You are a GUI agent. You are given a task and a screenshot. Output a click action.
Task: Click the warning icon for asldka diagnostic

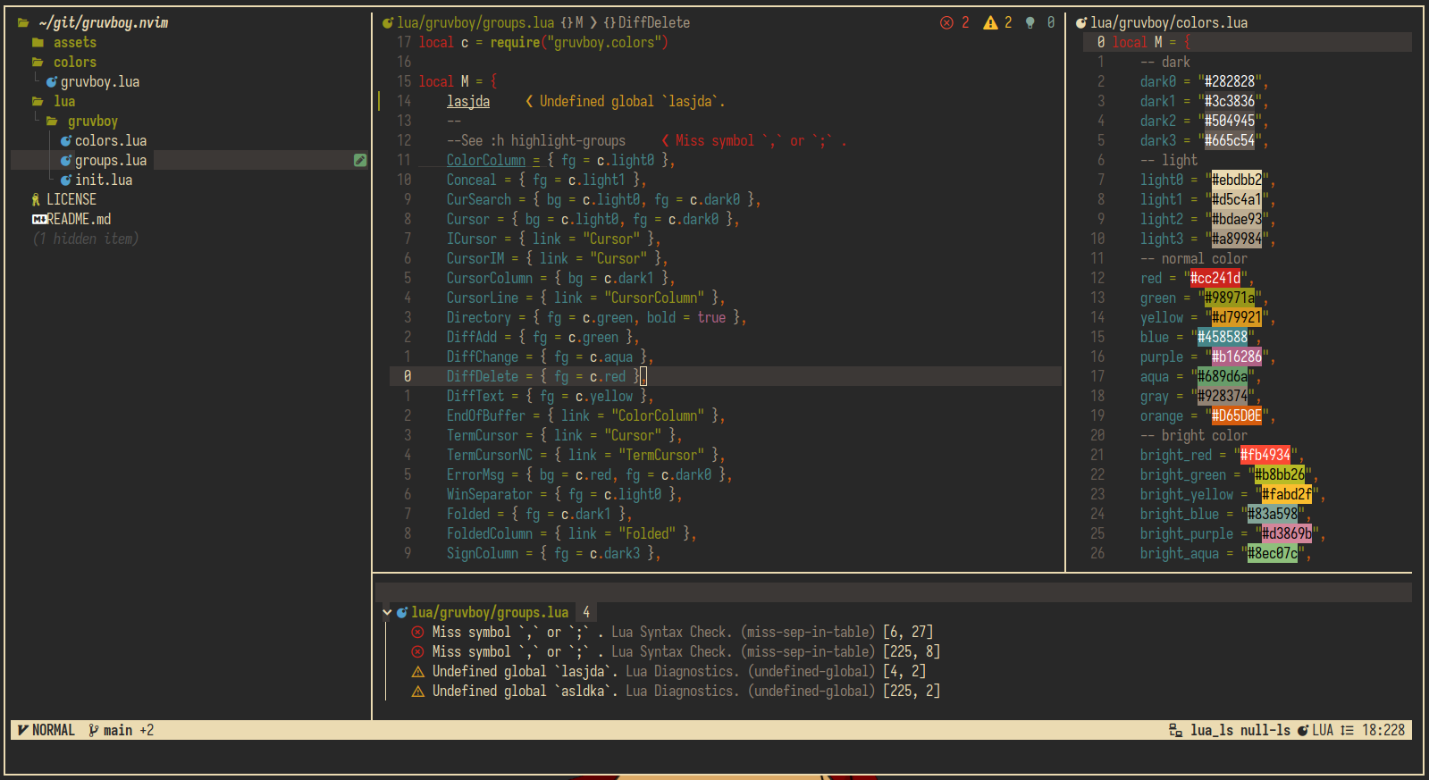tap(417, 692)
